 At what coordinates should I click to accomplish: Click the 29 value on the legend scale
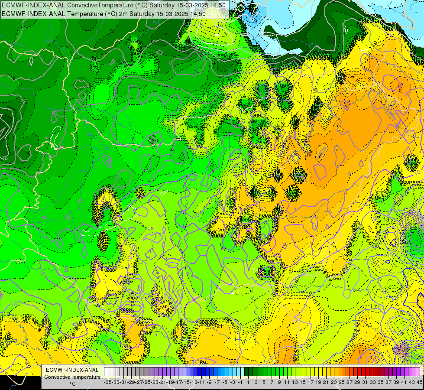[357, 382]
